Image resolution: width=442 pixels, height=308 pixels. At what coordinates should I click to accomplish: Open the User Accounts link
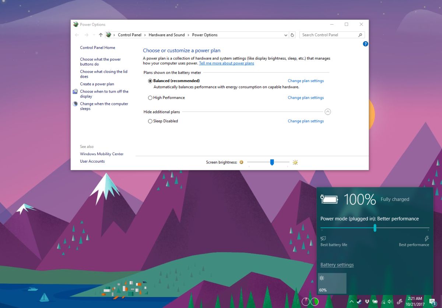(x=92, y=161)
